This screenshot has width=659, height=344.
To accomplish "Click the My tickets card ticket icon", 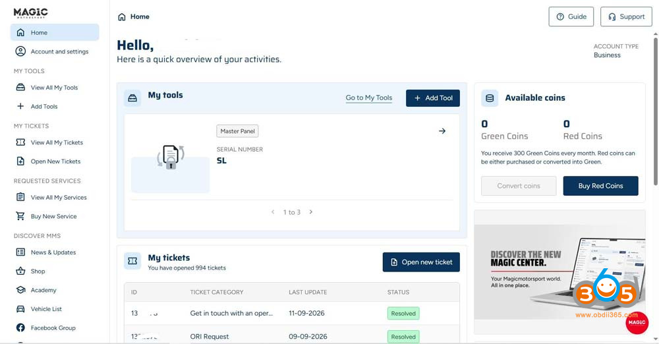I will tap(132, 261).
